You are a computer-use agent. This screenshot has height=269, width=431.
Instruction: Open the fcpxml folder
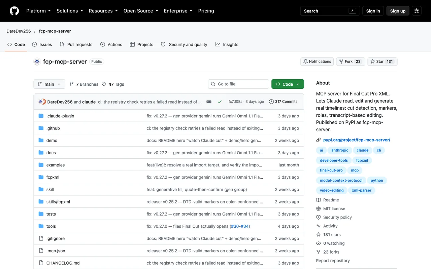[x=53, y=177]
